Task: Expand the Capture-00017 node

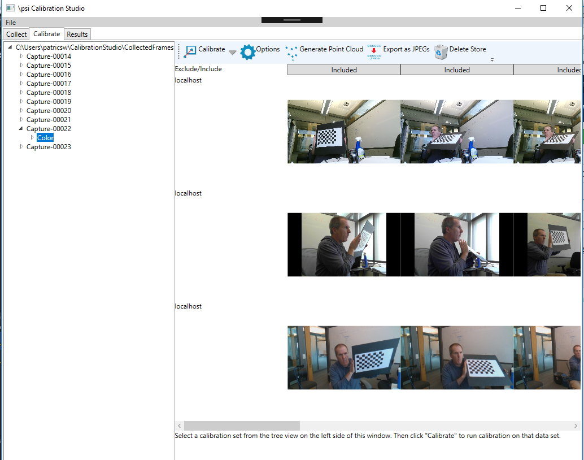Action: (21, 84)
